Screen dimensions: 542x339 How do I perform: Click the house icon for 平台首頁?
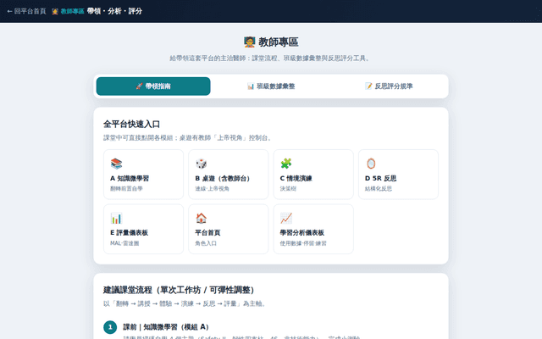(x=202, y=219)
